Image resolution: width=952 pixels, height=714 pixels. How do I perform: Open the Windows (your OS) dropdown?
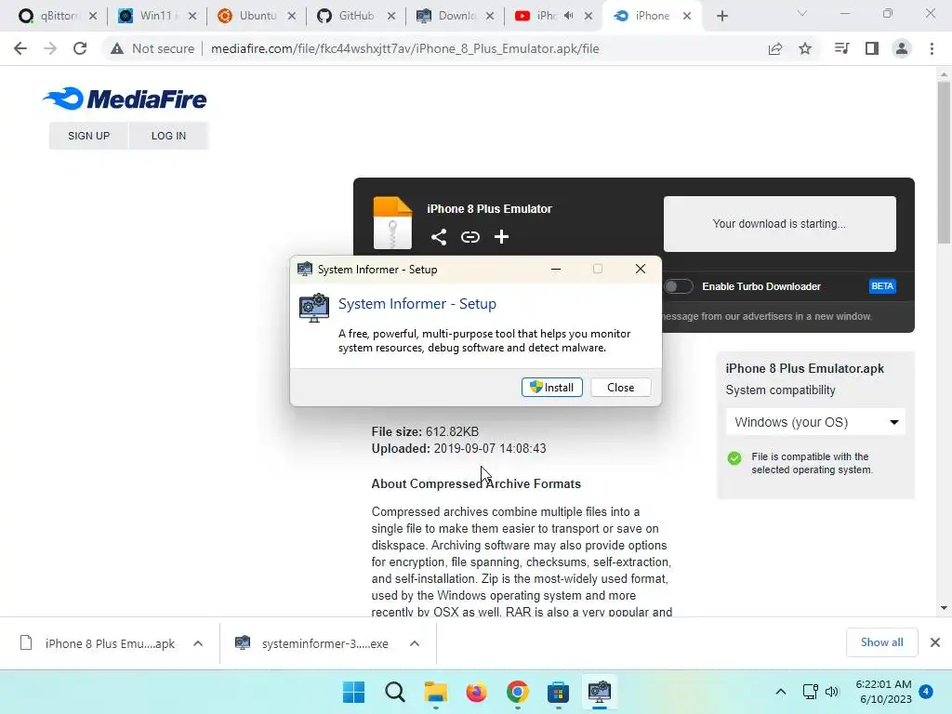coord(815,422)
